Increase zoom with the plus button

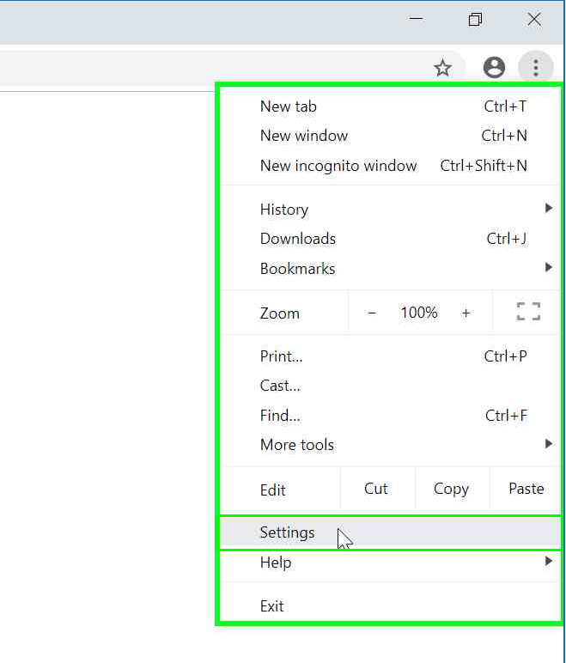(x=466, y=313)
